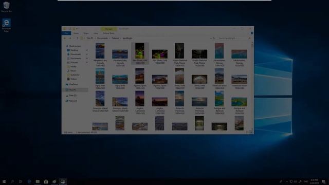This screenshot has width=329, height=185.
Task: Click the Spotlight breadcrumb segment
Action: (127, 38)
